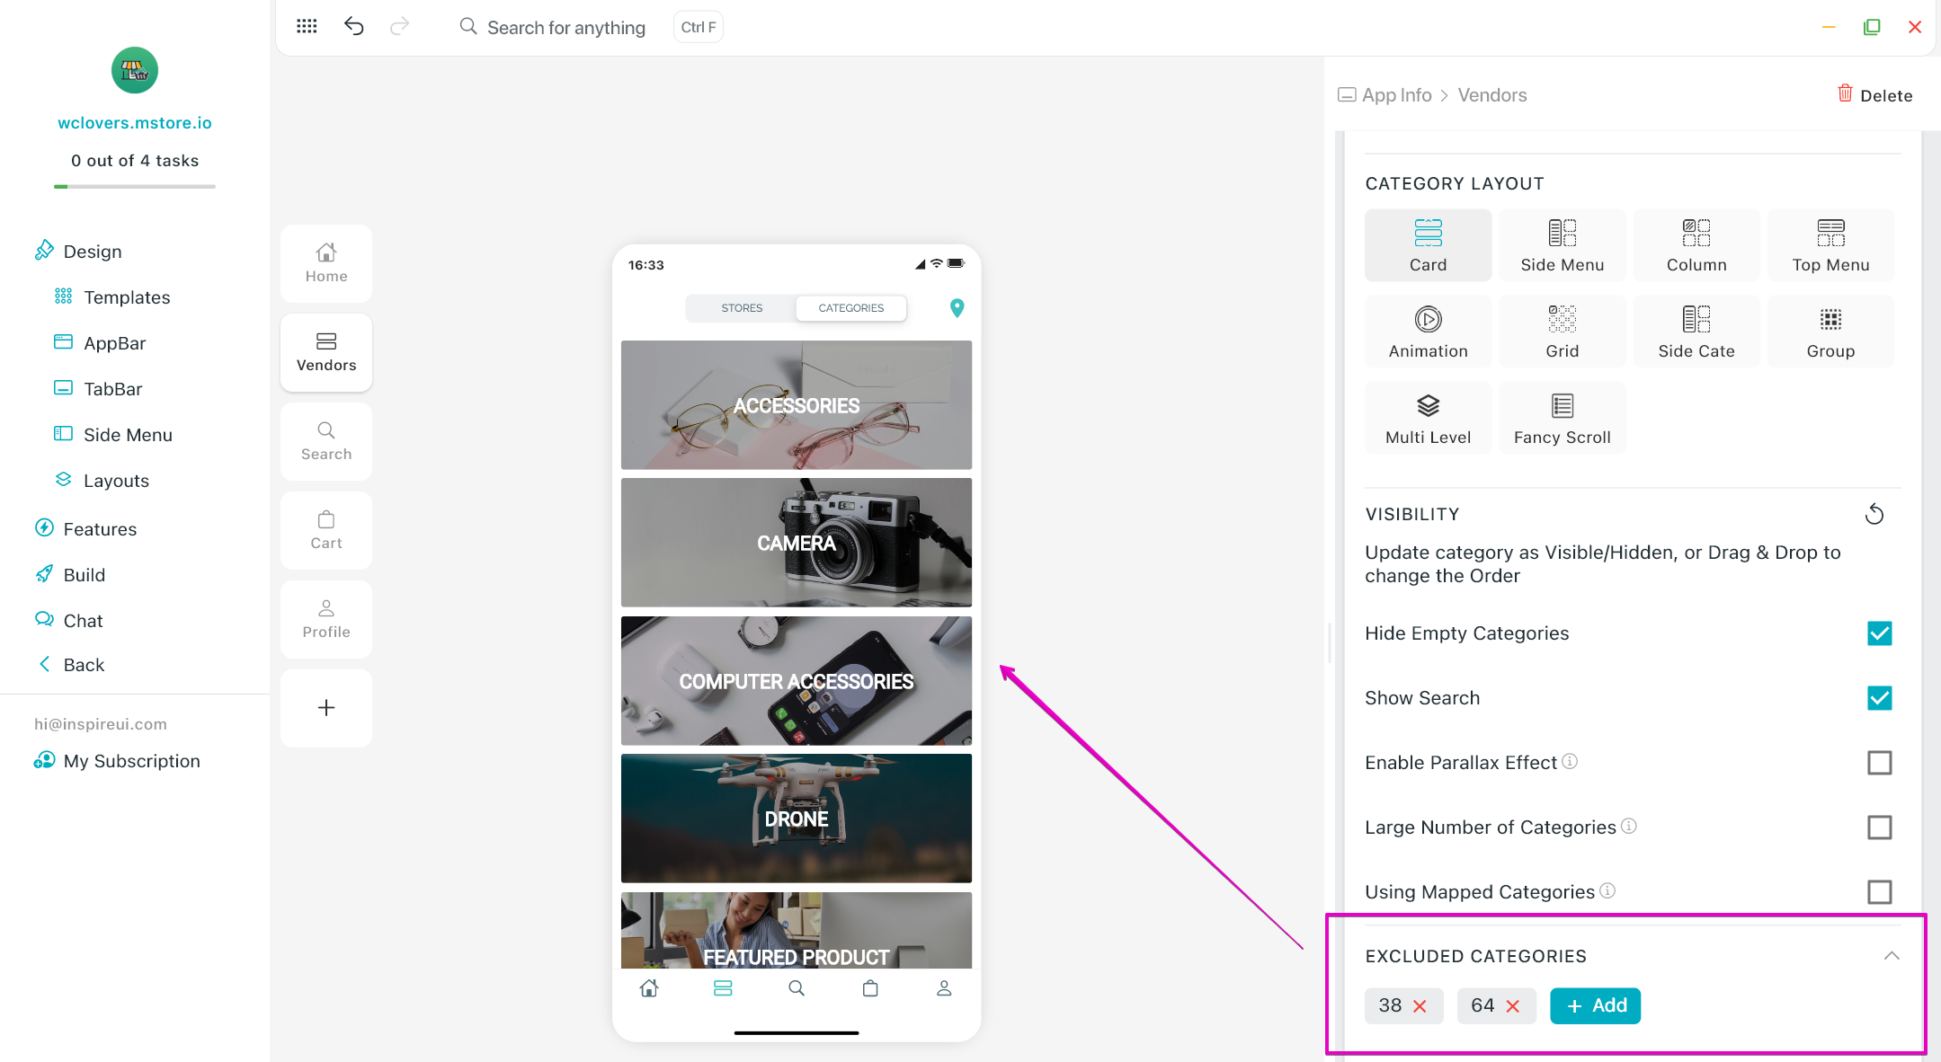This screenshot has width=1941, height=1062.
Task: Open the Design section in sidebar
Action: pos(92,252)
